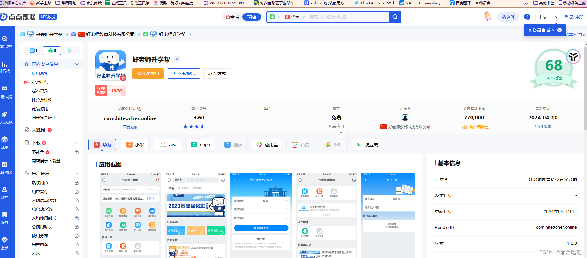This screenshot has height=258, width=587.
Task: Click the blue help question mark icon
Action: [527, 17]
